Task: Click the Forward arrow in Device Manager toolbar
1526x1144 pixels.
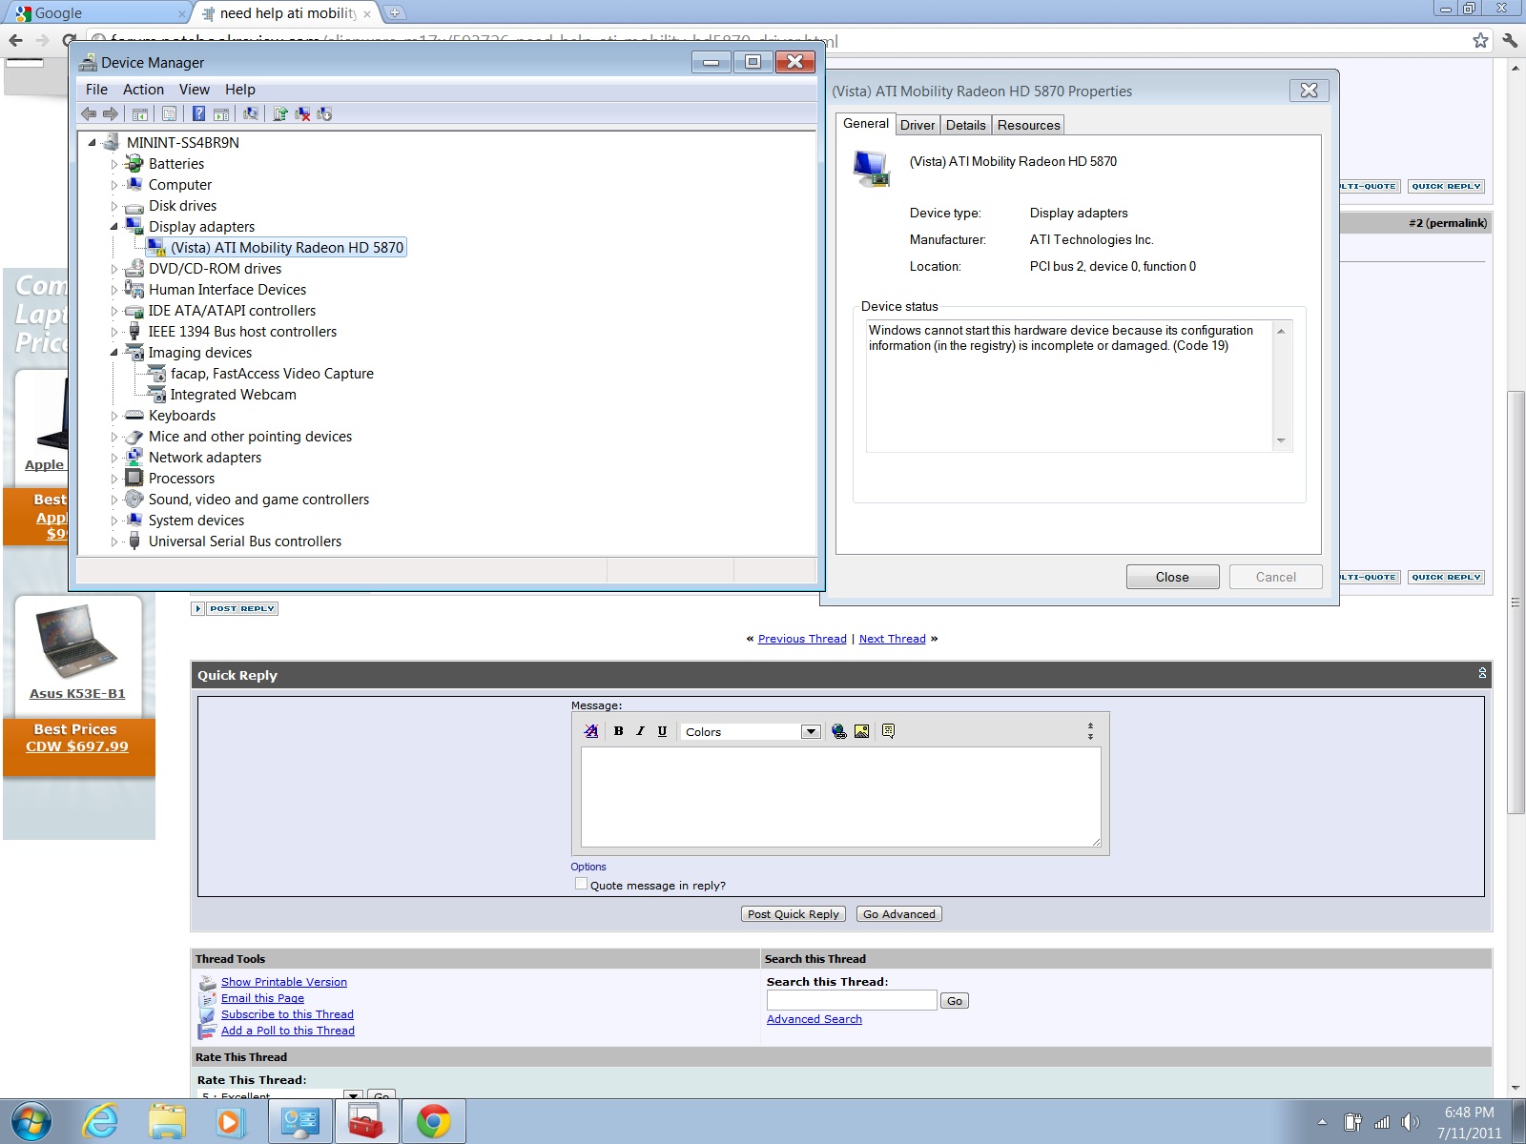Action: click(111, 114)
